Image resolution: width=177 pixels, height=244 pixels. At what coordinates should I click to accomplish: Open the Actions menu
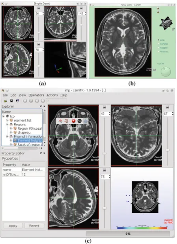(x=52, y=95)
